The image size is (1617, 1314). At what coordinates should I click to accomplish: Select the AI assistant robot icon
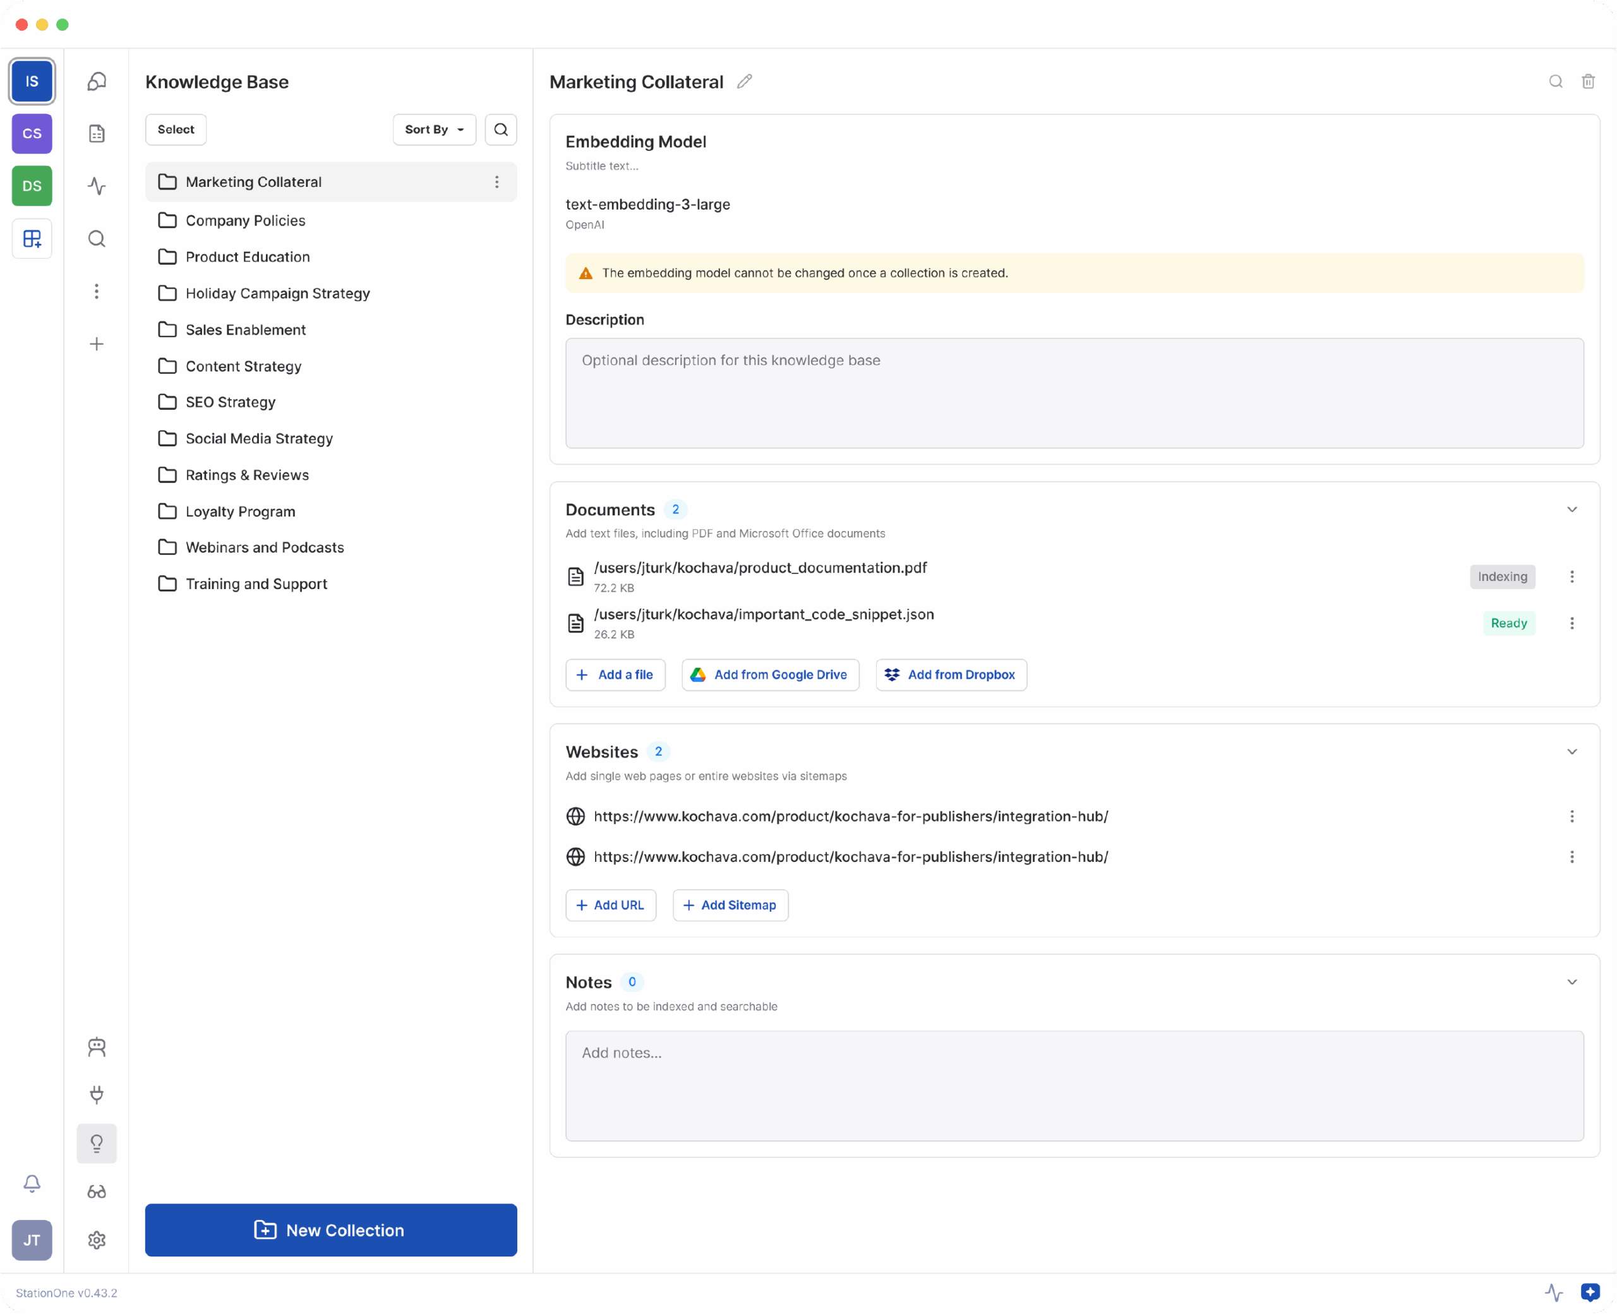tap(97, 1047)
